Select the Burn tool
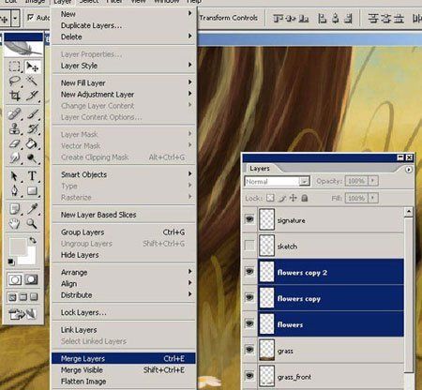The image size is (422, 390). tap(32, 158)
